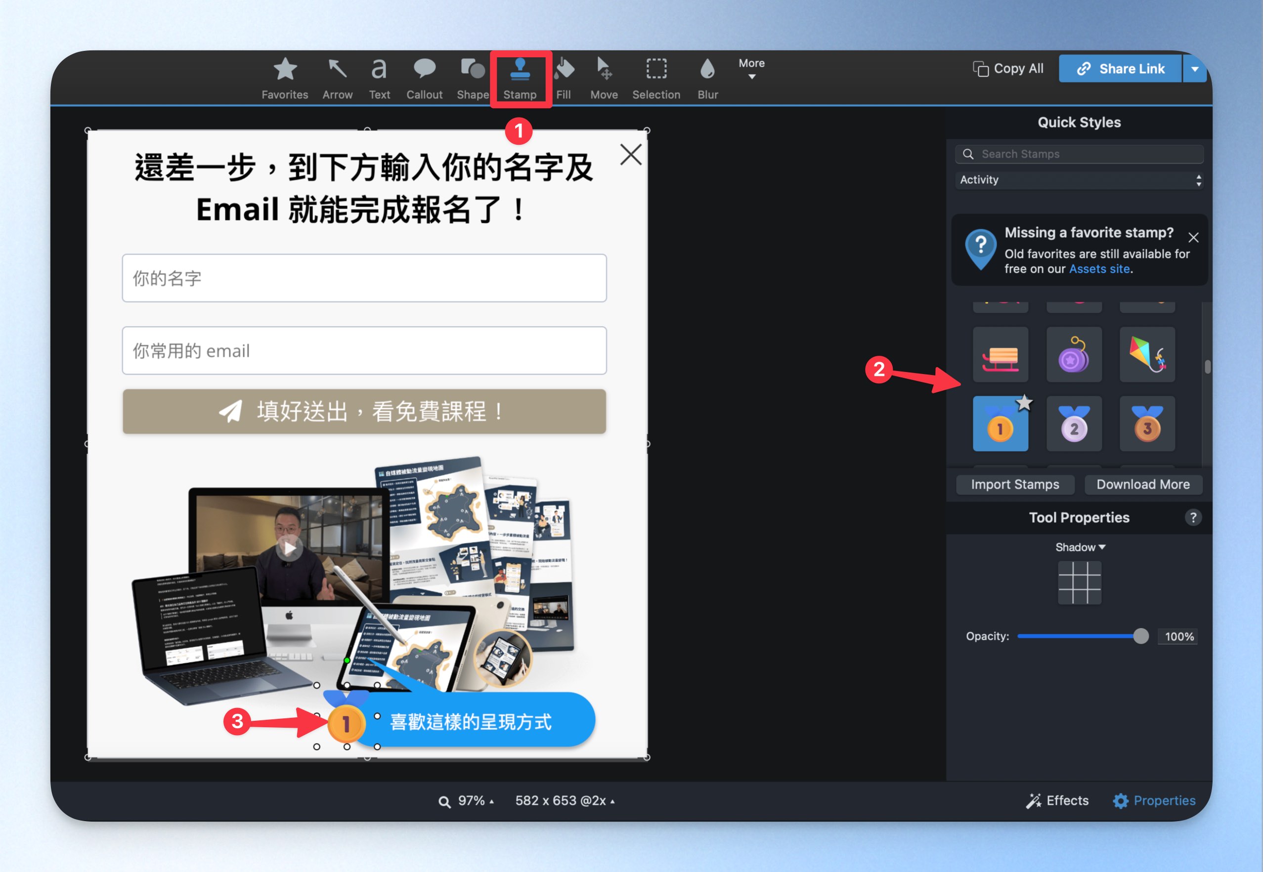Pick the Selection tool

(656, 79)
